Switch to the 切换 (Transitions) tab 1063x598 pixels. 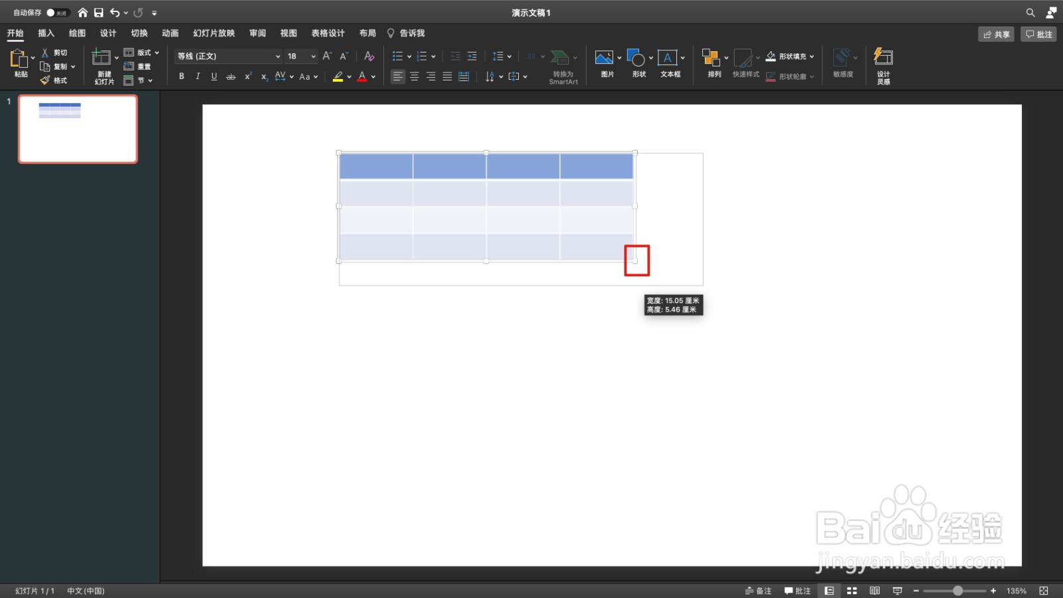tap(139, 33)
